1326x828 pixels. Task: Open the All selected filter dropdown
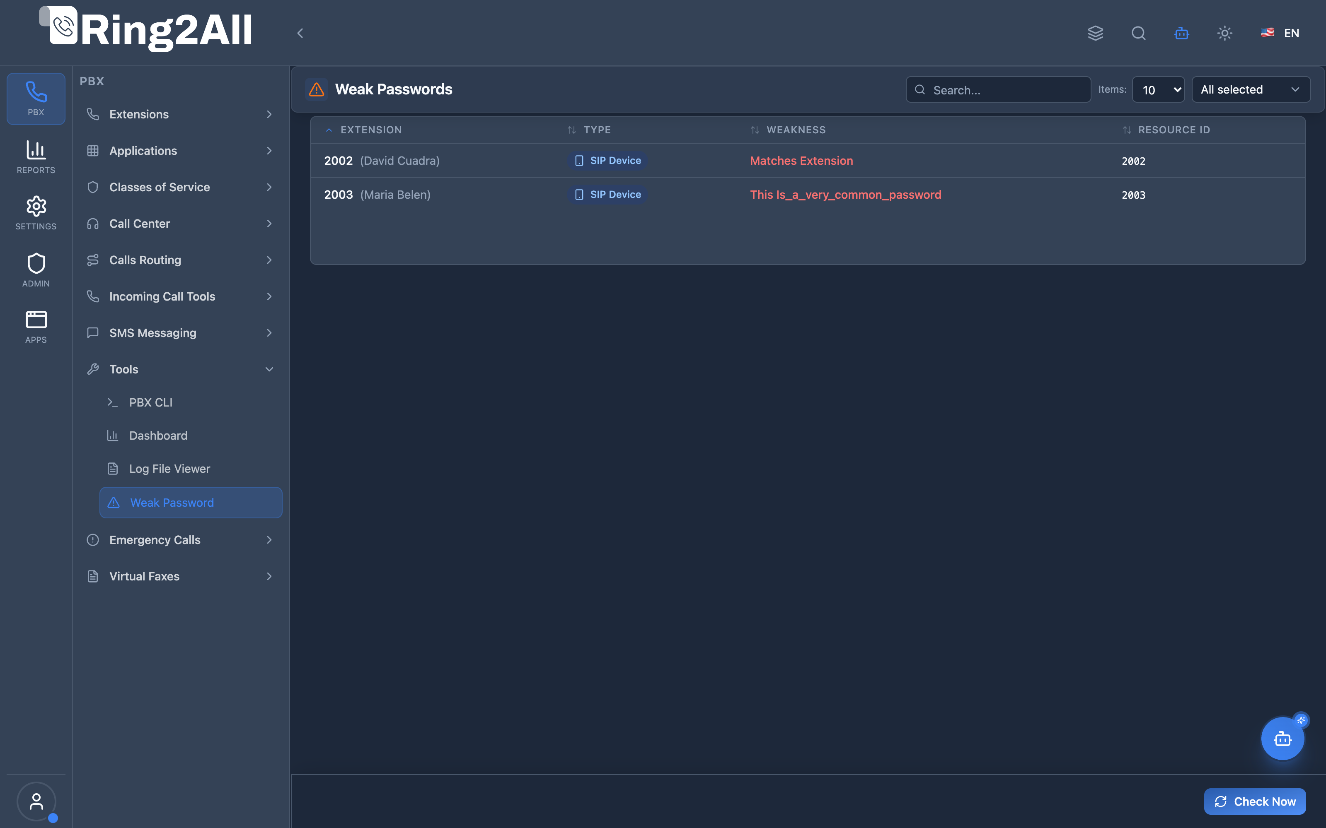tap(1251, 89)
